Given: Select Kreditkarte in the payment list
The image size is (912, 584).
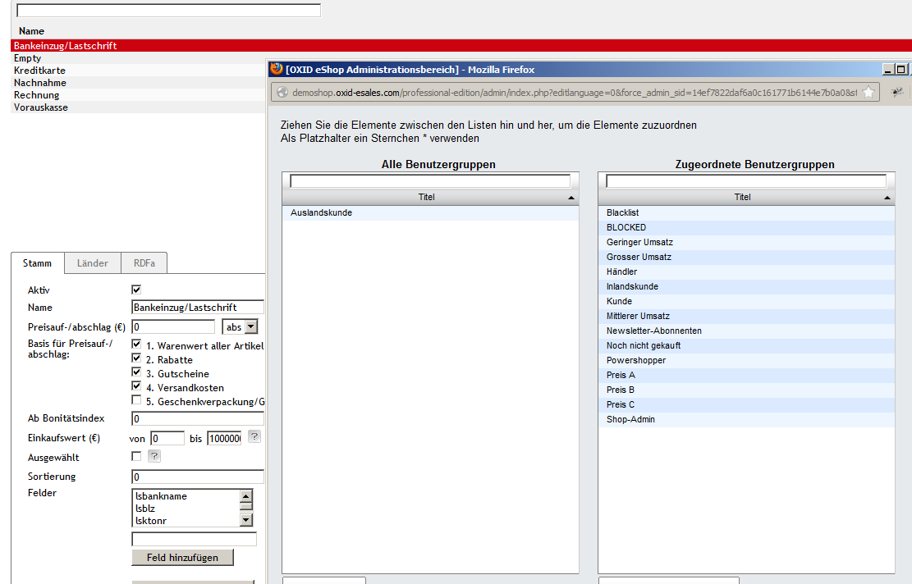Looking at the screenshot, I should click(39, 71).
